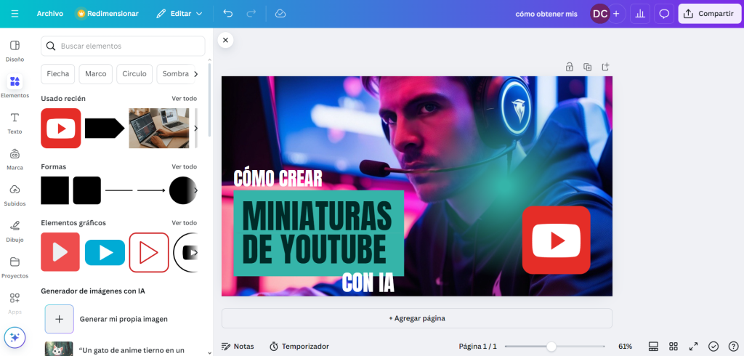Click the Compartir button
This screenshot has height=356, width=744.
click(709, 14)
